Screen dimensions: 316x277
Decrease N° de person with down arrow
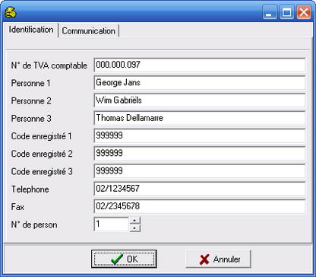pos(135,228)
